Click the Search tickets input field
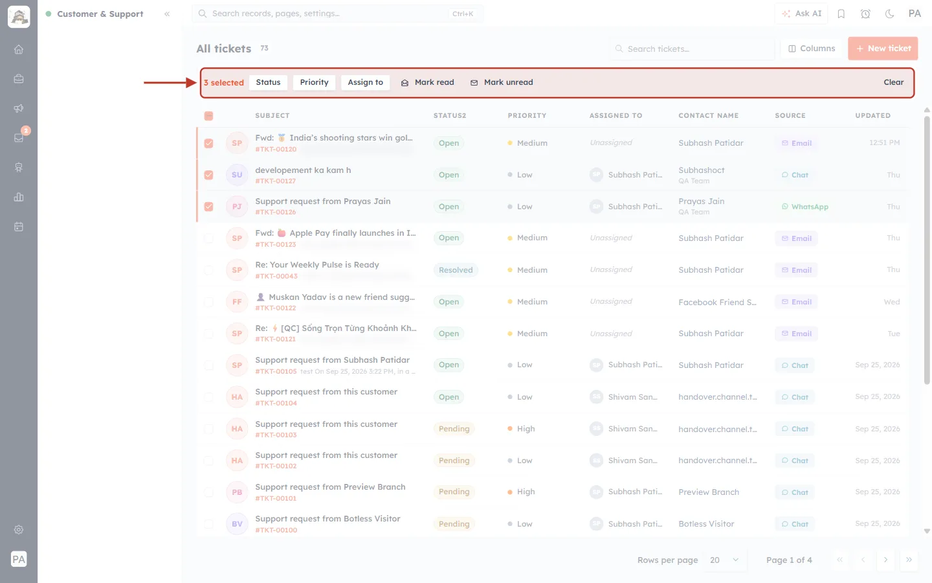932x583 pixels. pos(692,49)
